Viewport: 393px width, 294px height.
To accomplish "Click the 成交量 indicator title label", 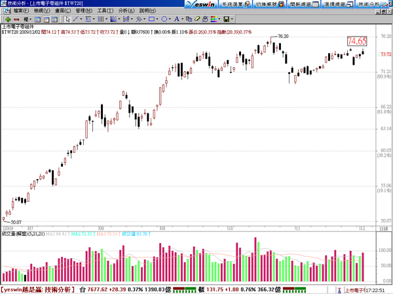I will coord(24,234).
